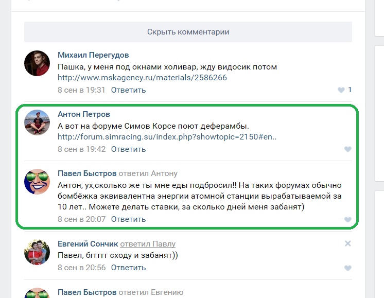Viewport: 384px width, 298px height.
Task: Open Михаил Перегудов's avatar photo
Action: click(37, 64)
